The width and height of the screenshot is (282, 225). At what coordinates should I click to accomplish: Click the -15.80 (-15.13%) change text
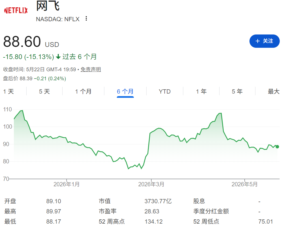[x=28, y=57]
